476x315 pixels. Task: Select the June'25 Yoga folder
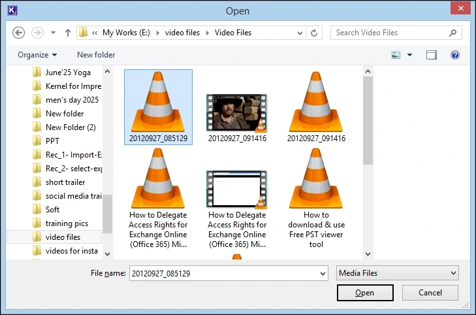69,73
